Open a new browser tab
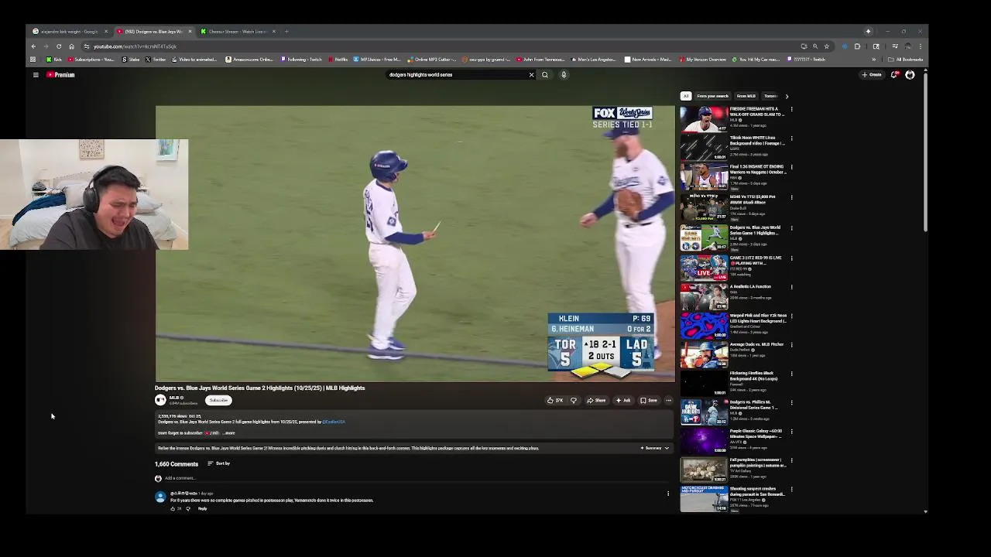 (x=286, y=32)
